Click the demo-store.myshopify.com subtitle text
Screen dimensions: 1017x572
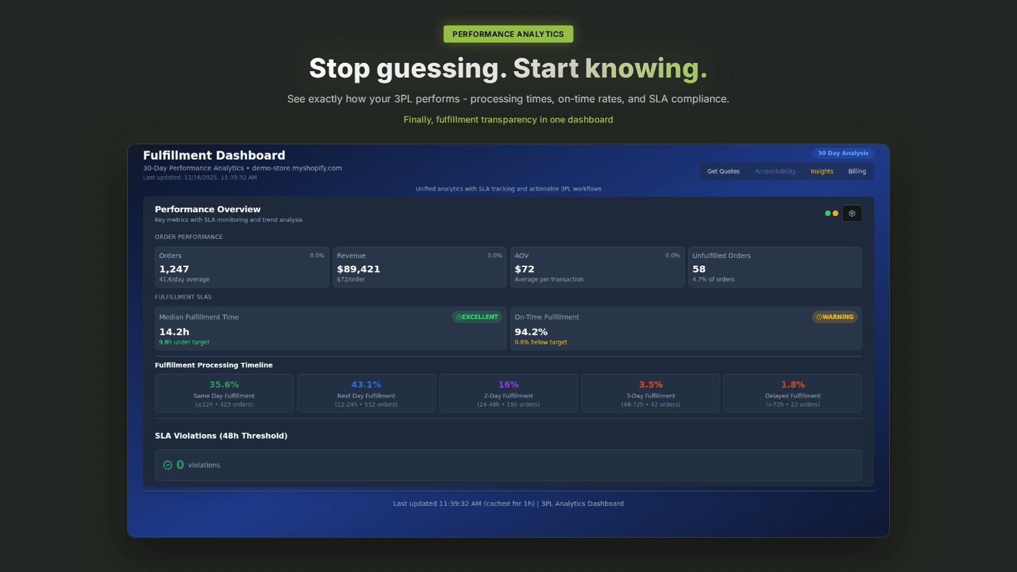(x=297, y=168)
